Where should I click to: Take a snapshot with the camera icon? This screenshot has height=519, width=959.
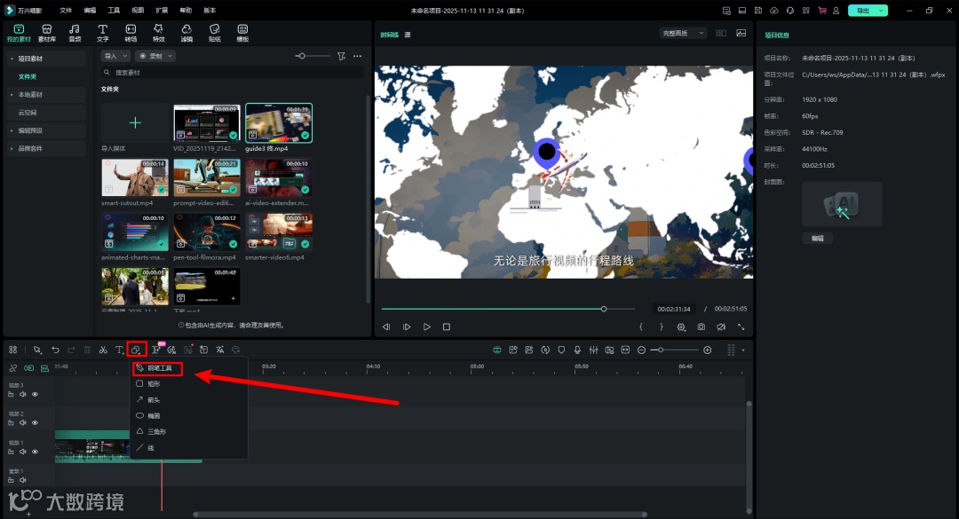(x=701, y=327)
